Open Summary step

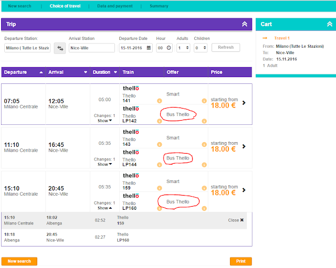click(x=159, y=6)
